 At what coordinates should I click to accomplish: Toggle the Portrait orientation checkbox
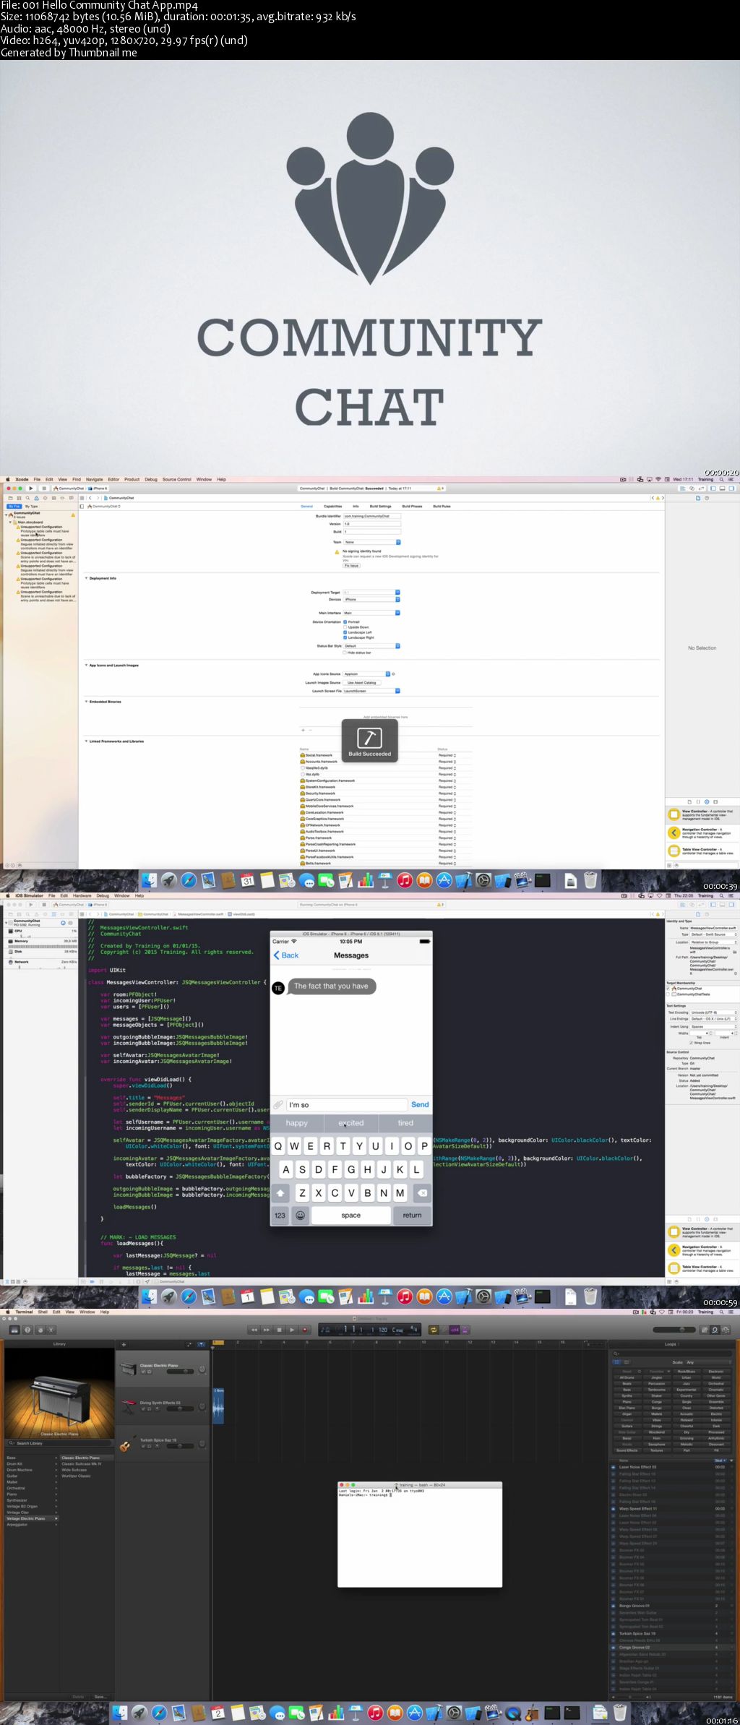click(345, 621)
